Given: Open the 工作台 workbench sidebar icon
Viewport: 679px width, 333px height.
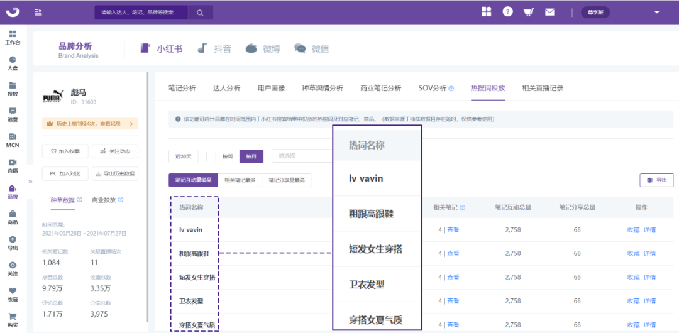Looking at the screenshot, I should 13,38.
